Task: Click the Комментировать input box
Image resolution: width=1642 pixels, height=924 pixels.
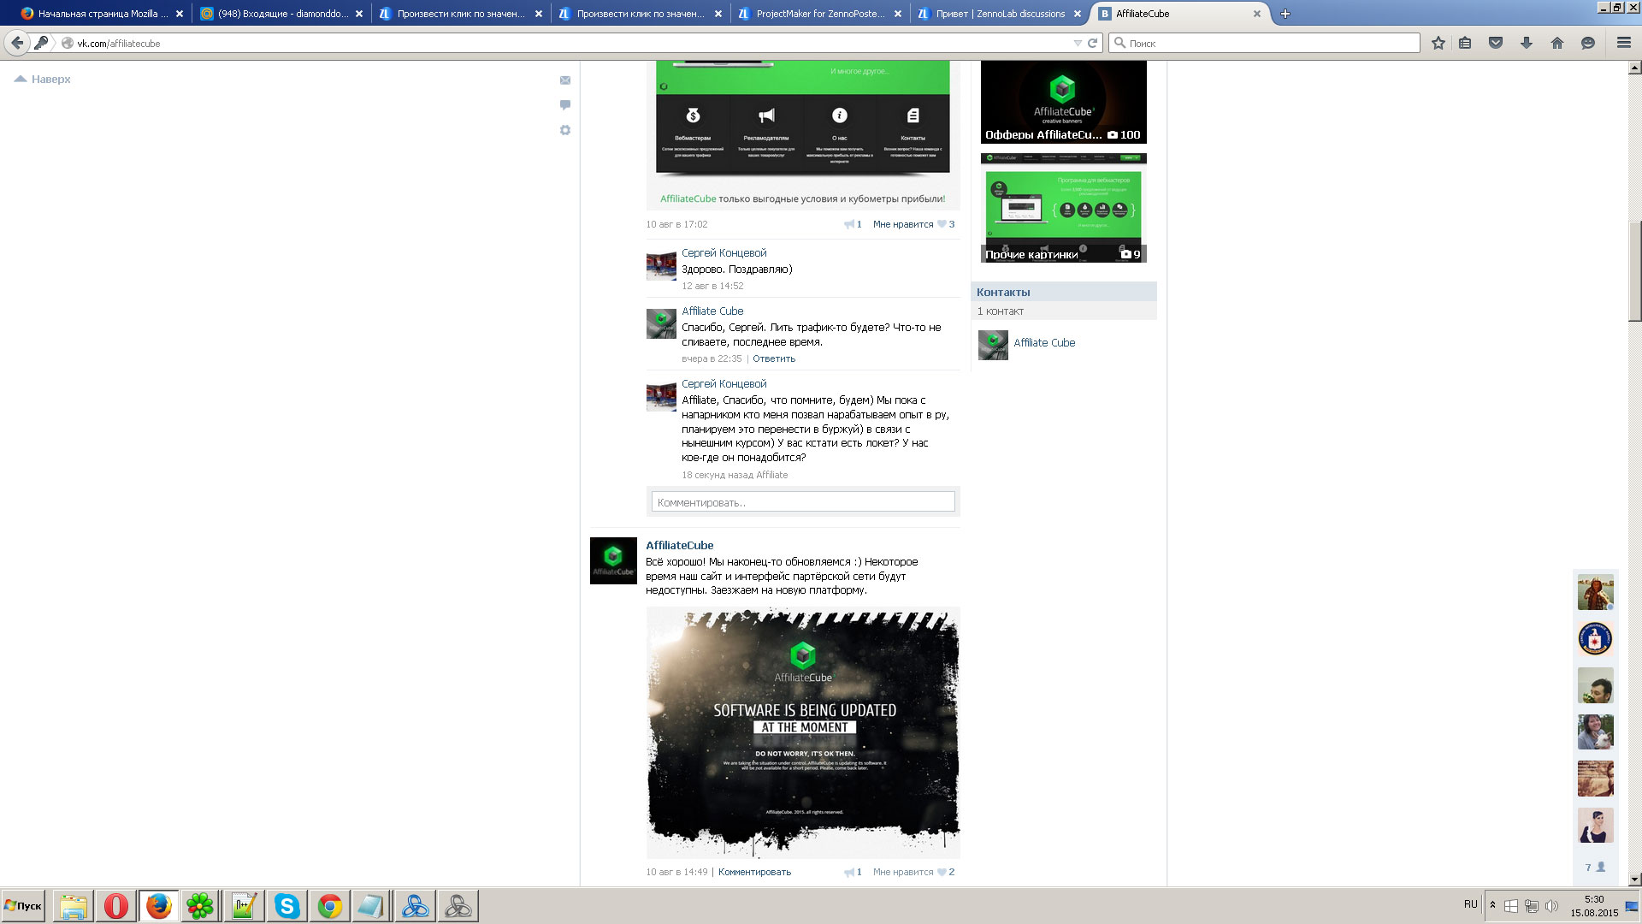Action: click(x=803, y=502)
